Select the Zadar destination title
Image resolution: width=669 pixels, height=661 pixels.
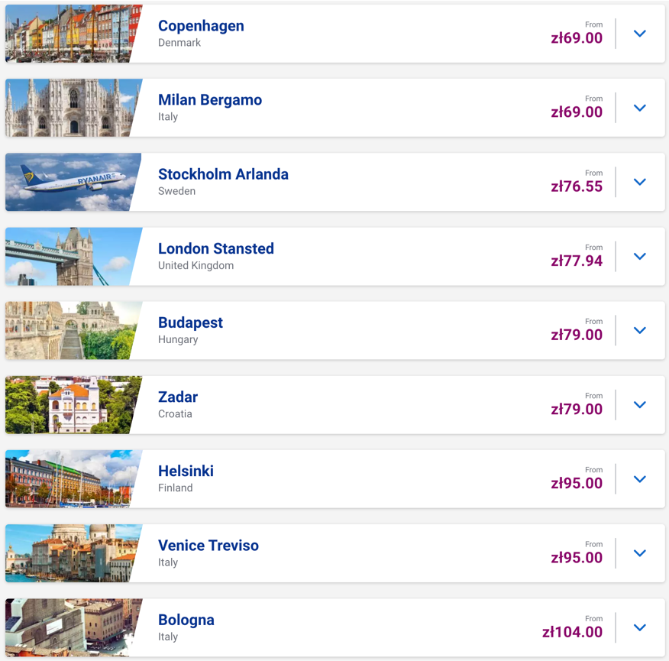(x=178, y=397)
